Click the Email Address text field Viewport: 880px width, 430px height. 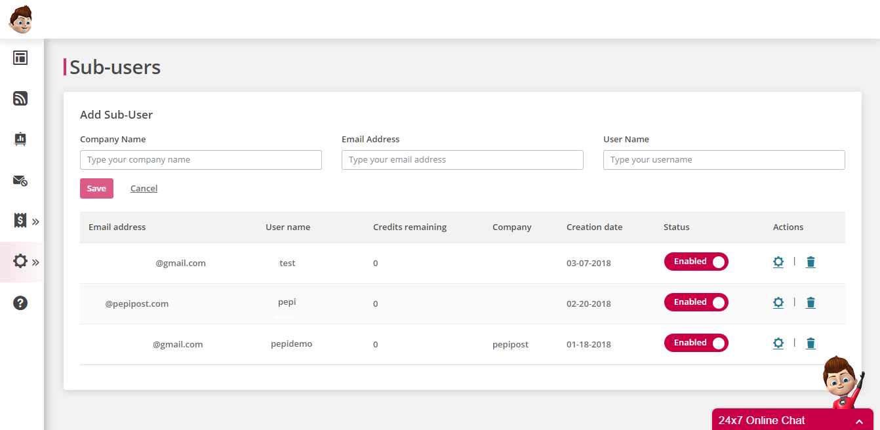462,160
